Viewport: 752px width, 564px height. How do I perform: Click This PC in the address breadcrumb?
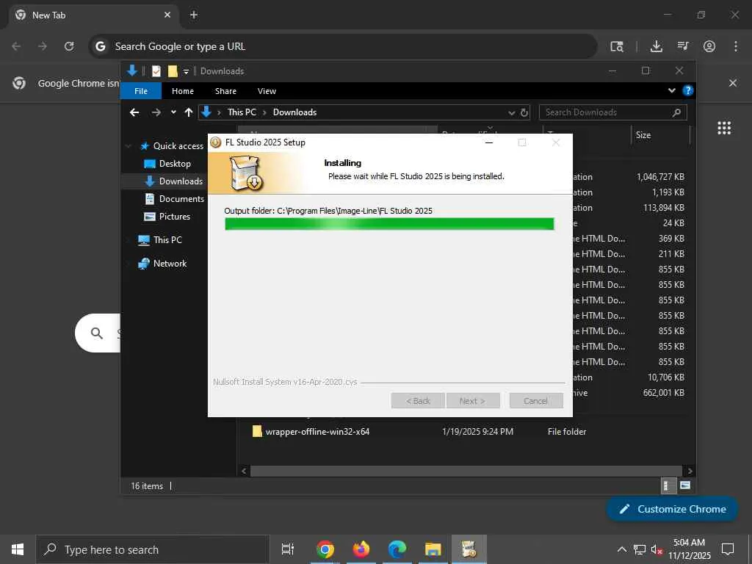(242, 112)
